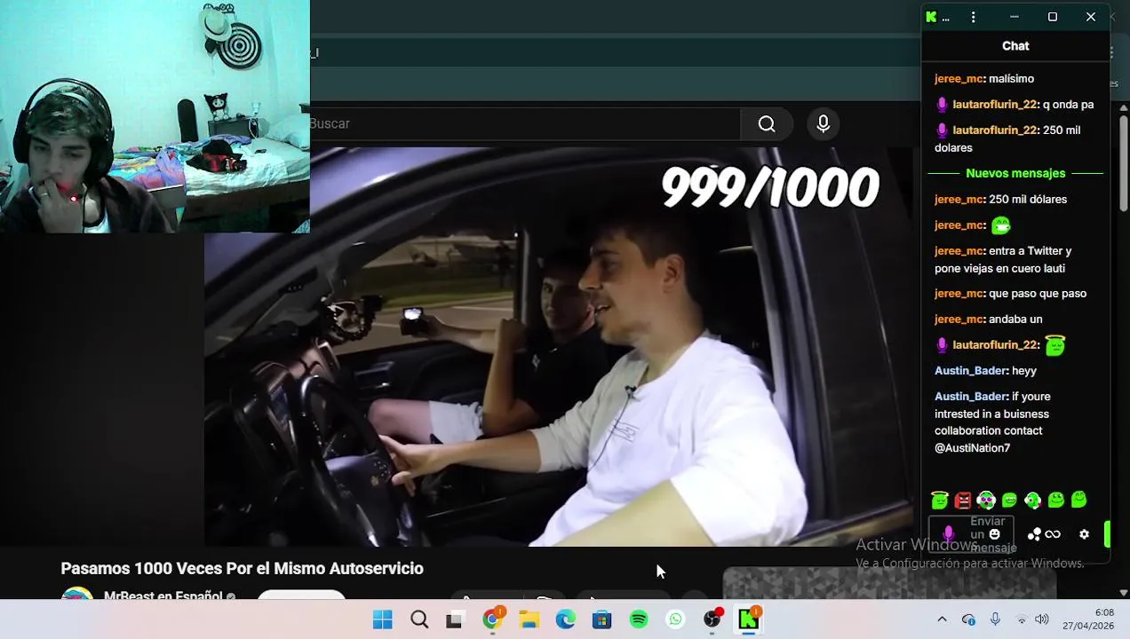Pick the wide-grin green emote
This screenshot has width=1130, height=639.
coord(1055,501)
